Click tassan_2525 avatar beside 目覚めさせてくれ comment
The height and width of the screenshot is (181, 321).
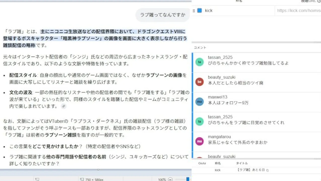tap(199, 121)
